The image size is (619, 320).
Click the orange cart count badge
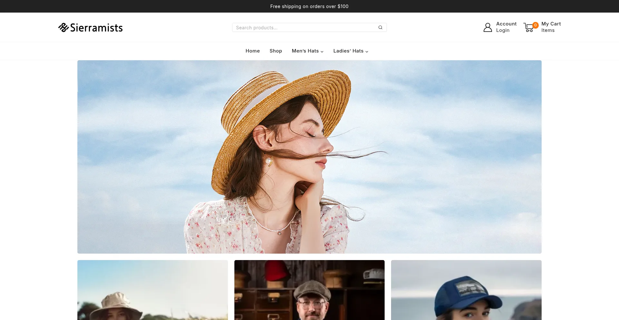pos(535,25)
